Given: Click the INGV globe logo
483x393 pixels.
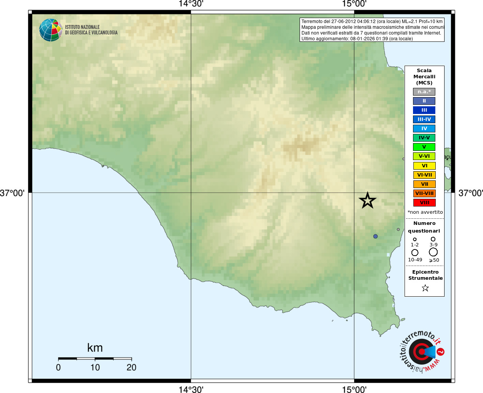Looking at the screenshot, I should 50,30.
